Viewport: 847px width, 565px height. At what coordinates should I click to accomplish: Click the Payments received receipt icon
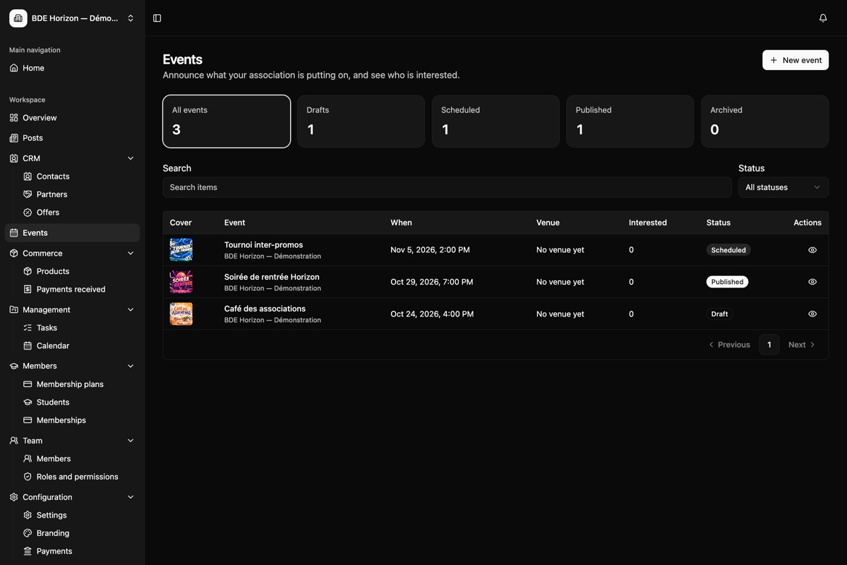pyautogui.click(x=28, y=289)
